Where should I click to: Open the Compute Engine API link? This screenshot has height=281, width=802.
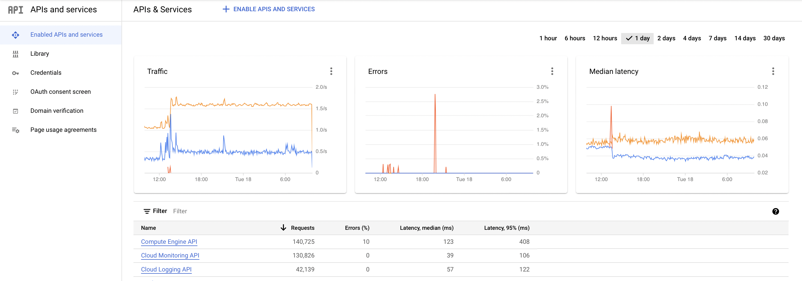(169, 242)
